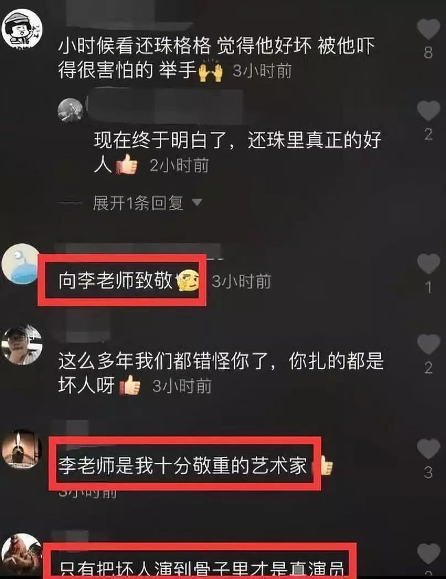This screenshot has height=579, width=446.
Task: Reply to 小时候看还珠格格 comment text
Action: pyautogui.click(x=216, y=58)
